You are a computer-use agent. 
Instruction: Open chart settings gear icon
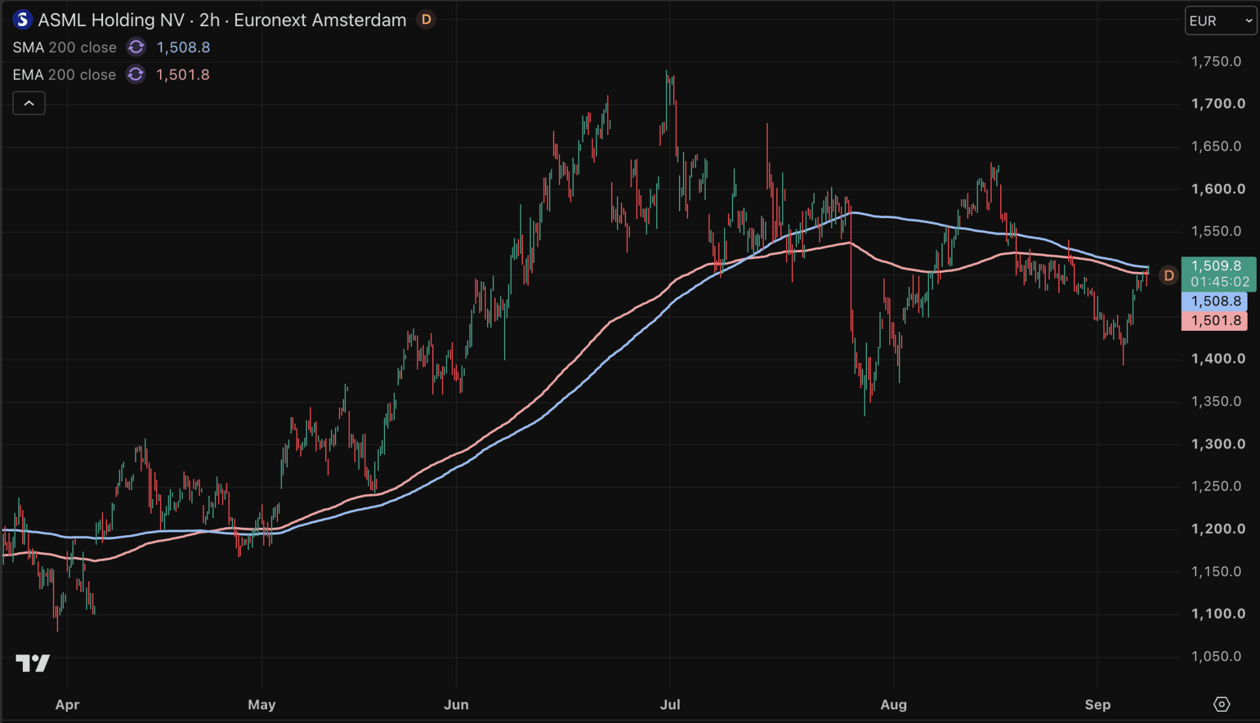1221,705
